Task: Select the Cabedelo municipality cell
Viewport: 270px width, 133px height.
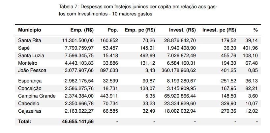Action: pos(29,103)
